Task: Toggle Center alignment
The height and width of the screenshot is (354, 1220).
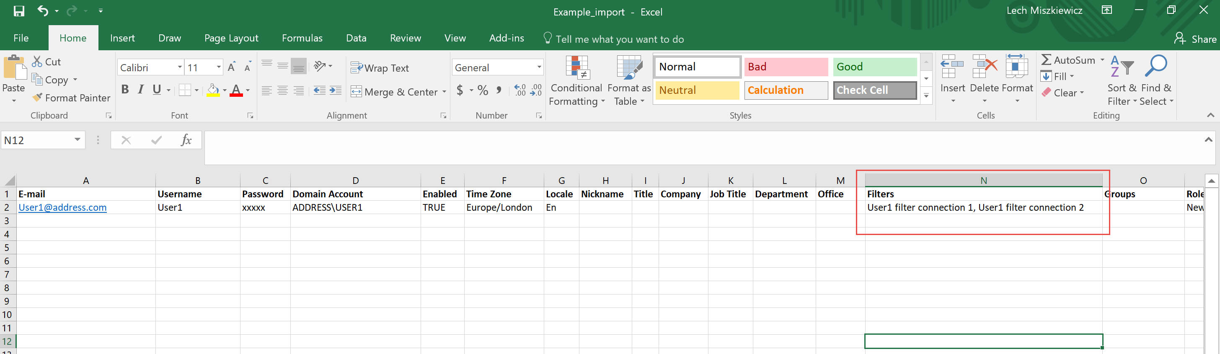Action: 283,90
